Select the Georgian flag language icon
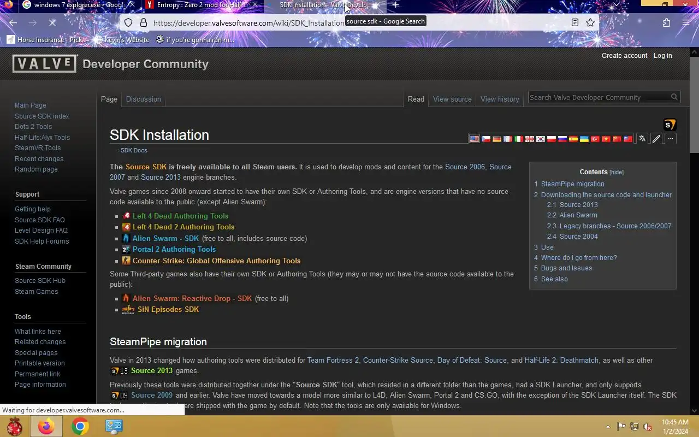 point(529,139)
